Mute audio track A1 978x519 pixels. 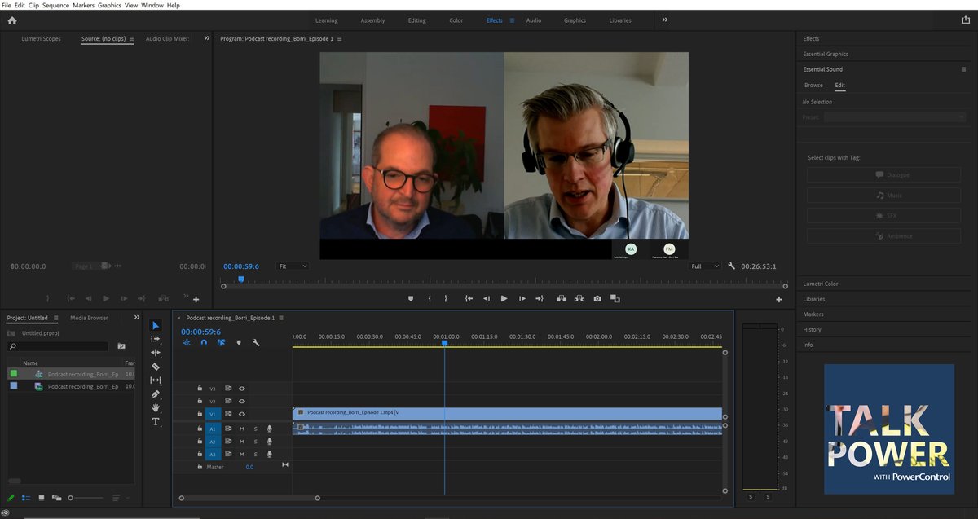pos(241,429)
